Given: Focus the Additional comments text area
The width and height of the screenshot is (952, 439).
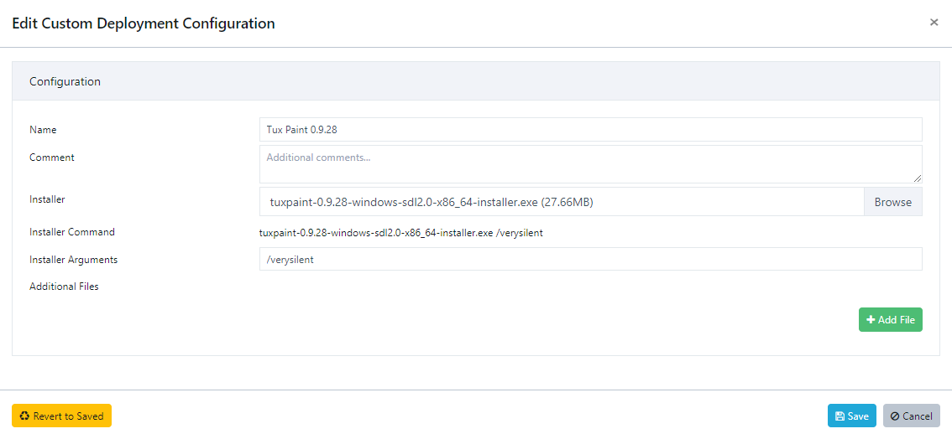Looking at the screenshot, I should coord(591,164).
